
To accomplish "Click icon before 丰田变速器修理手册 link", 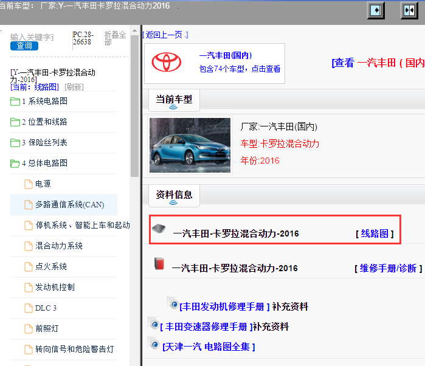I will pos(153,323).
